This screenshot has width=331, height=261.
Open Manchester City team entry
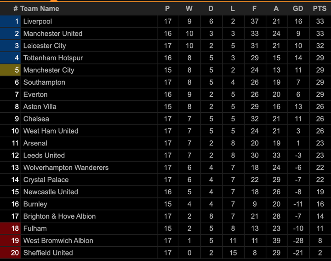pos(49,70)
